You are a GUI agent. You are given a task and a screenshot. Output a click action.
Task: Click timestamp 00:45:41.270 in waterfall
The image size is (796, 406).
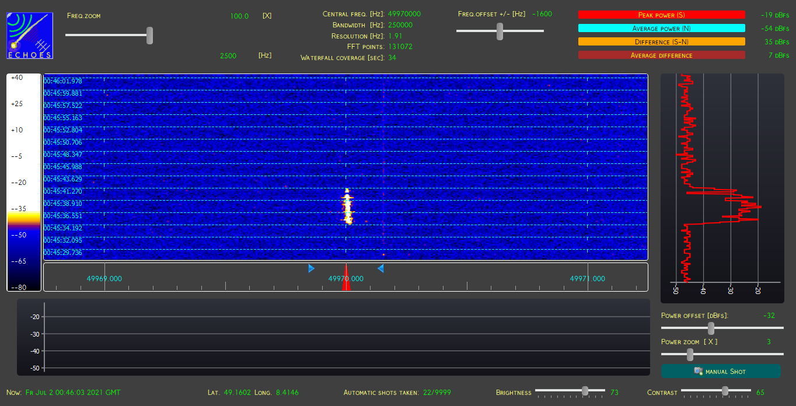pos(63,191)
